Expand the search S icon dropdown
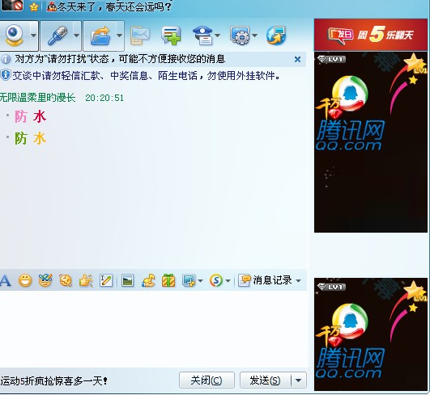This screenshot has width=430, height=395. pos(228,280)
